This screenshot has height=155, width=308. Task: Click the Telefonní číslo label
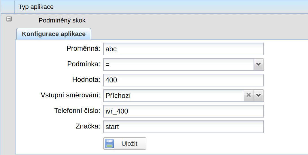(x=77, y=110)
